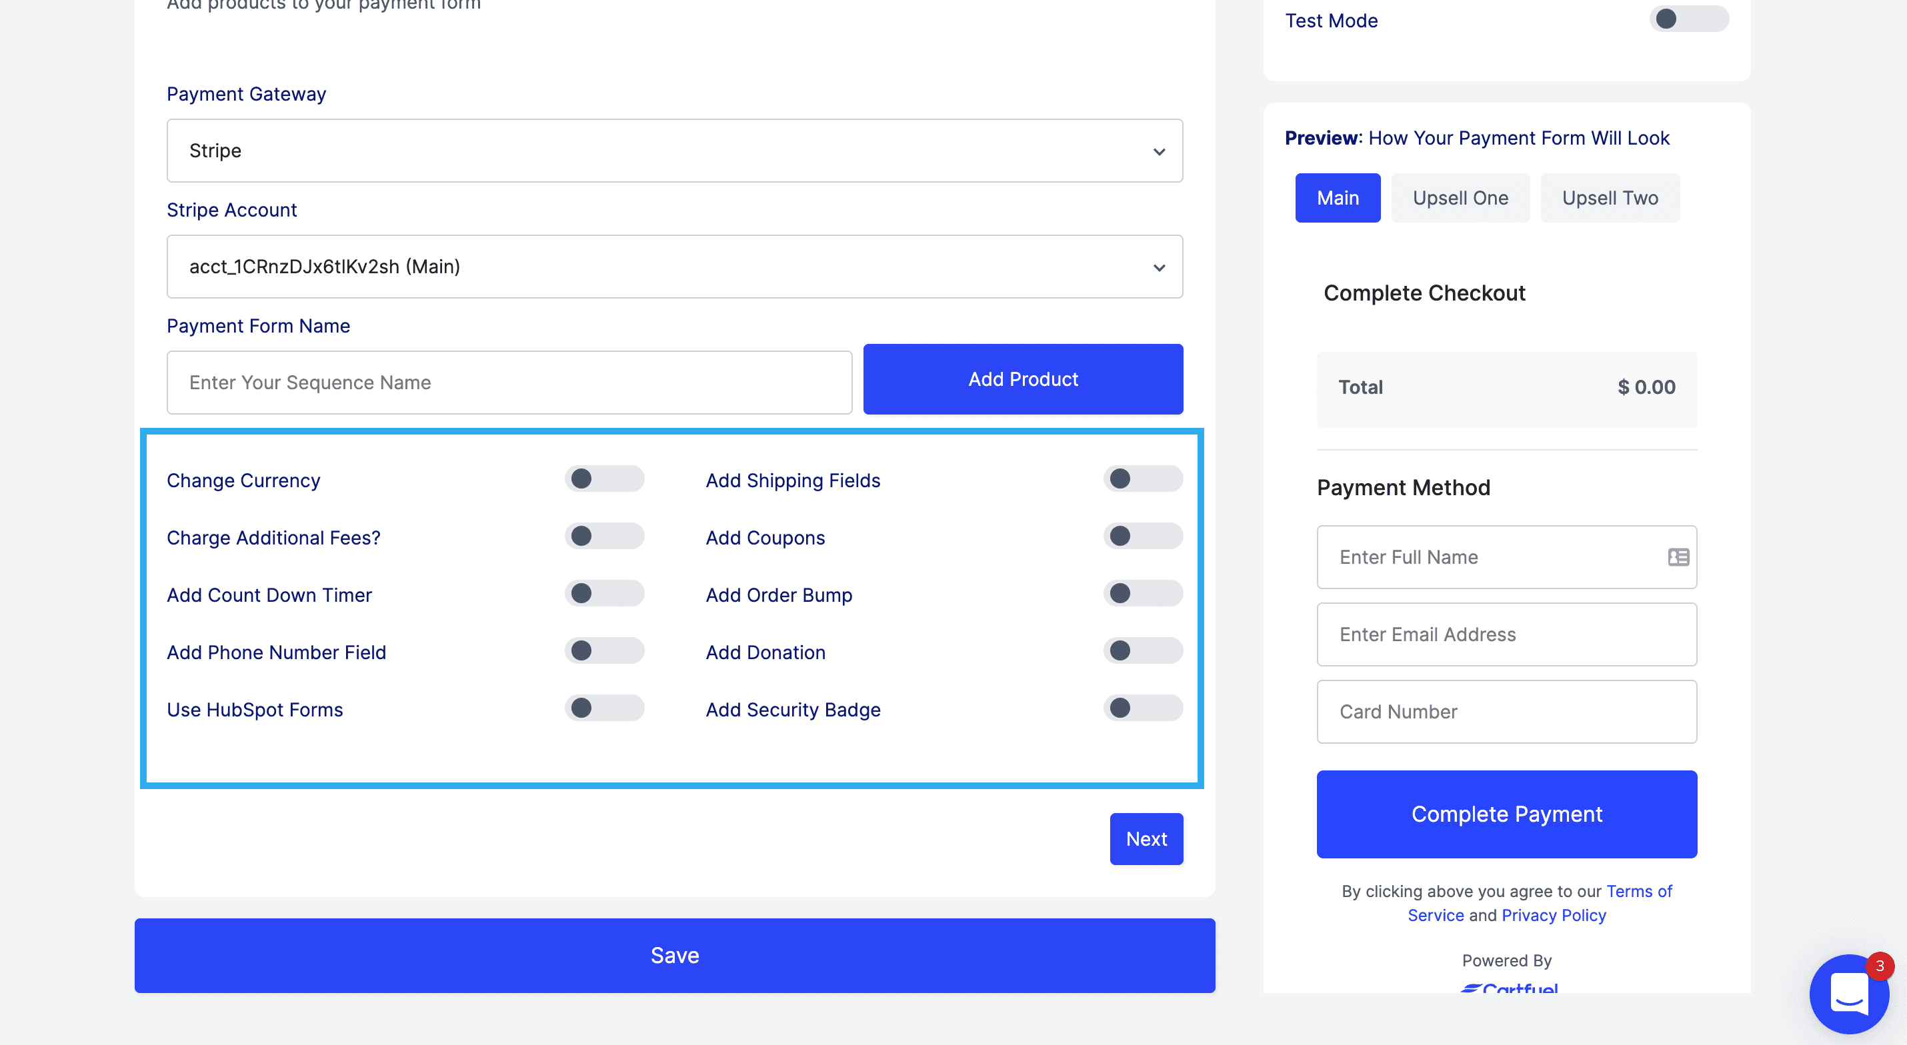Screen dimensions: 1907x1045
Task: Turn on Add Order Bump
Action: [1142, 594]
